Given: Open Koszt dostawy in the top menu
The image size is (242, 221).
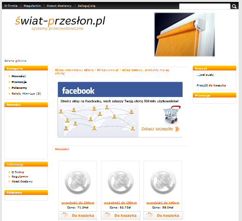Looking at the screenshot, I should tap(59, 6).
